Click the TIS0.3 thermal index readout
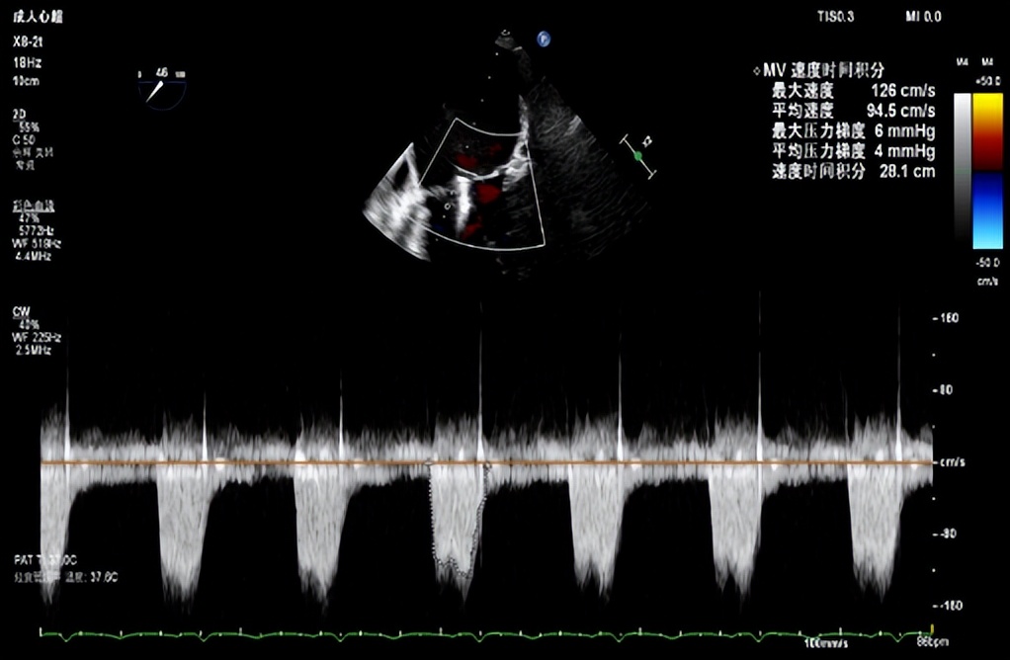Image resolution: width=1010 pixels, height=660 pixels. [836, 17]
